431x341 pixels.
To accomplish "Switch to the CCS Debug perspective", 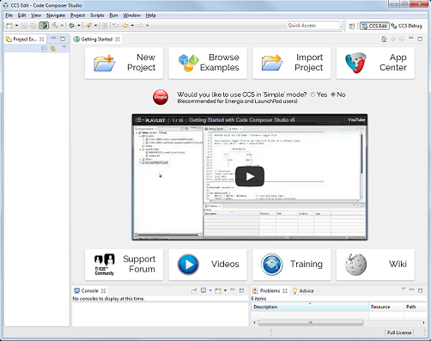I will [407, 26].
